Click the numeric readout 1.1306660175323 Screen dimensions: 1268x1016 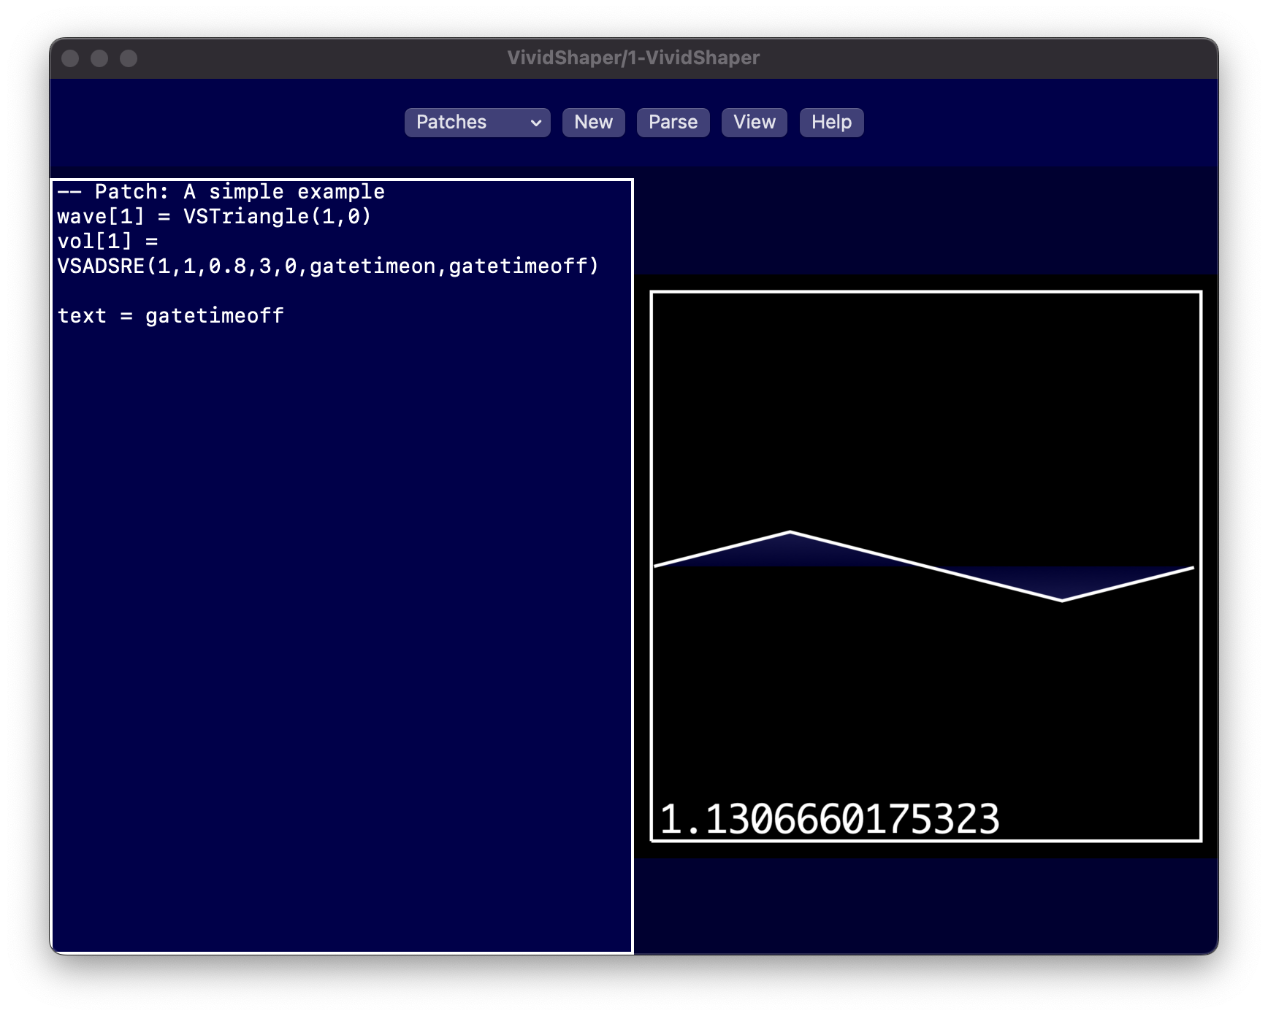point(829,819)
